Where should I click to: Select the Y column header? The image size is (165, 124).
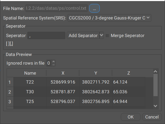tap(96, 73)
